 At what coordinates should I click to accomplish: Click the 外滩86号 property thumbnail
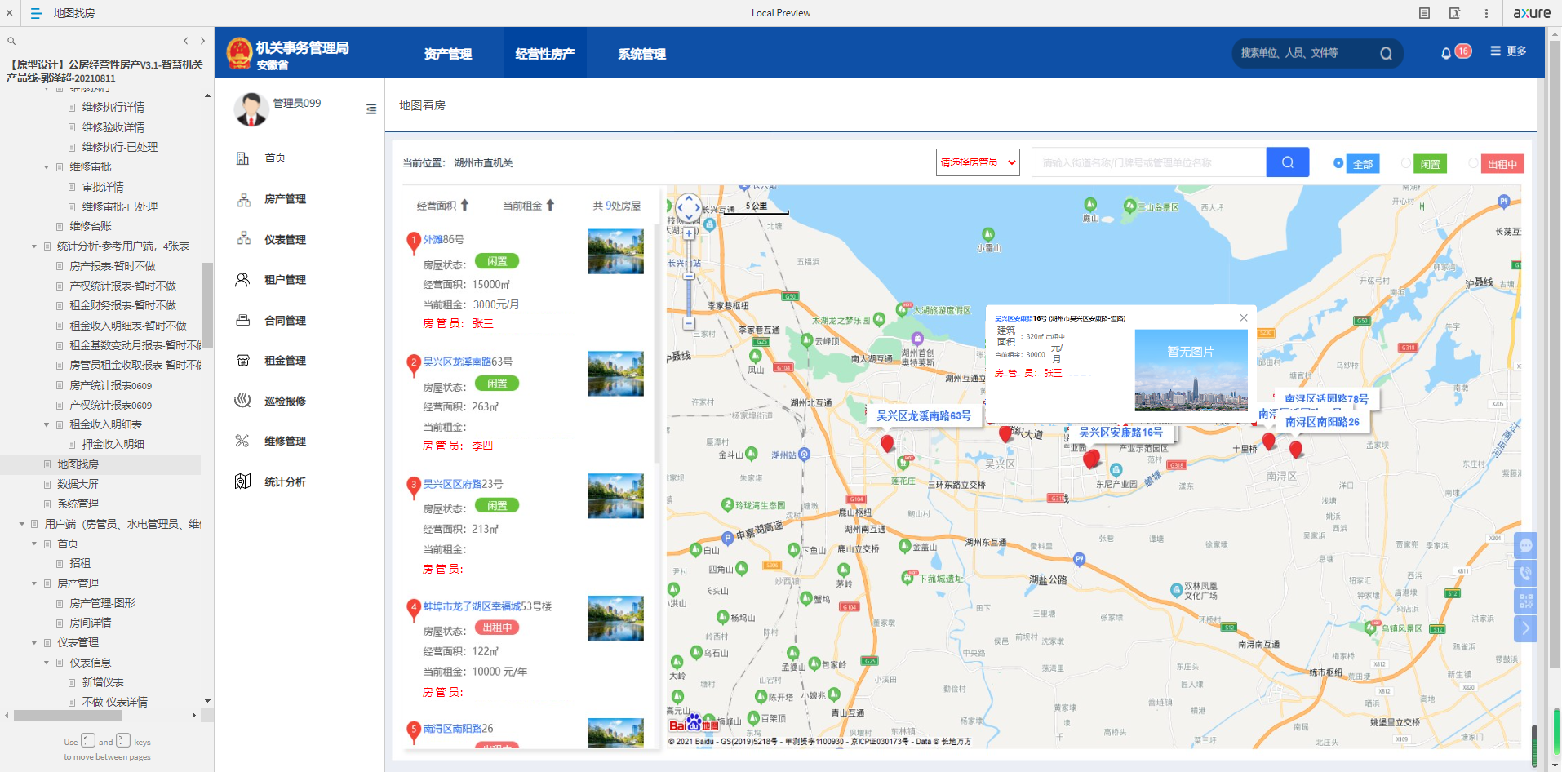pos(615,251)
